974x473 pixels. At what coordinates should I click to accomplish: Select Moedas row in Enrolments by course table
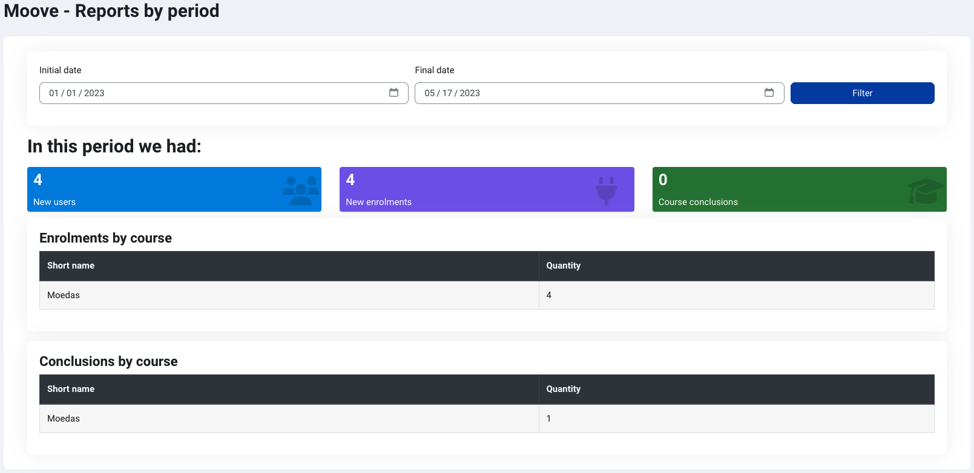(487, 295)
